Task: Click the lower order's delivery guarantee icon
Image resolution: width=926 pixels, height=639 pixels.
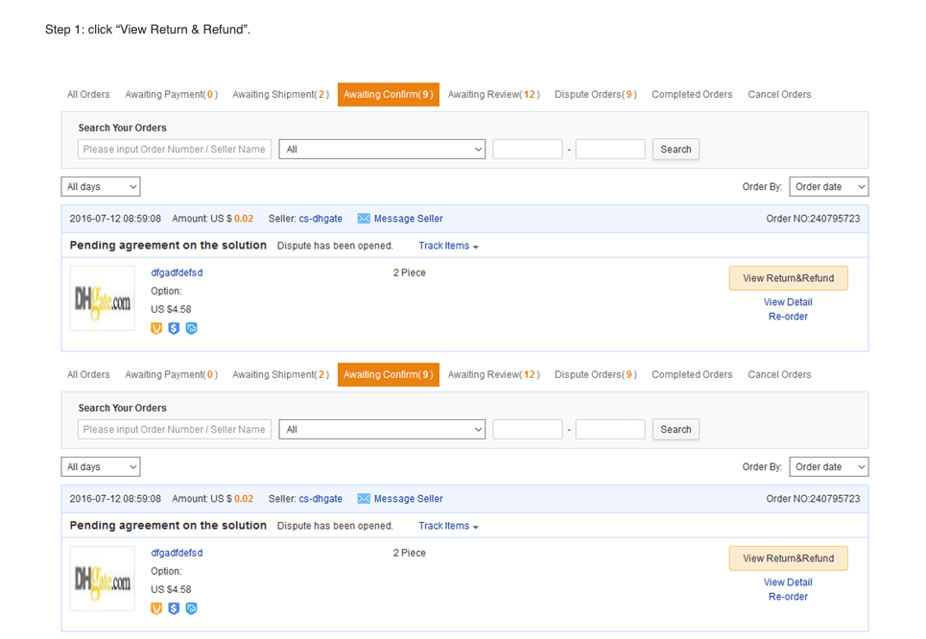Action: (191, 607)
